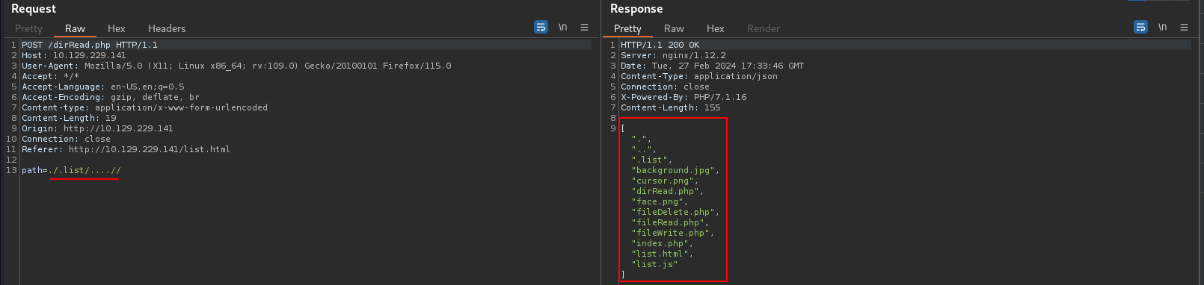Click the "background.jpg" JSON entry
This screenshot has height=285, width=1204.
pos(675,170)
